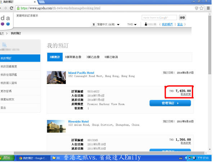Open the Island Pacific Hotel link

(x=81, y=73)
